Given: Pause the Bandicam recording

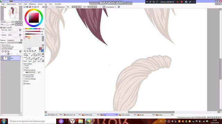Looking at the screenshot, I should (x=178, y=2).
